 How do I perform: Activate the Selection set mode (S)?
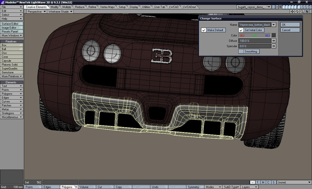(273, 182)
